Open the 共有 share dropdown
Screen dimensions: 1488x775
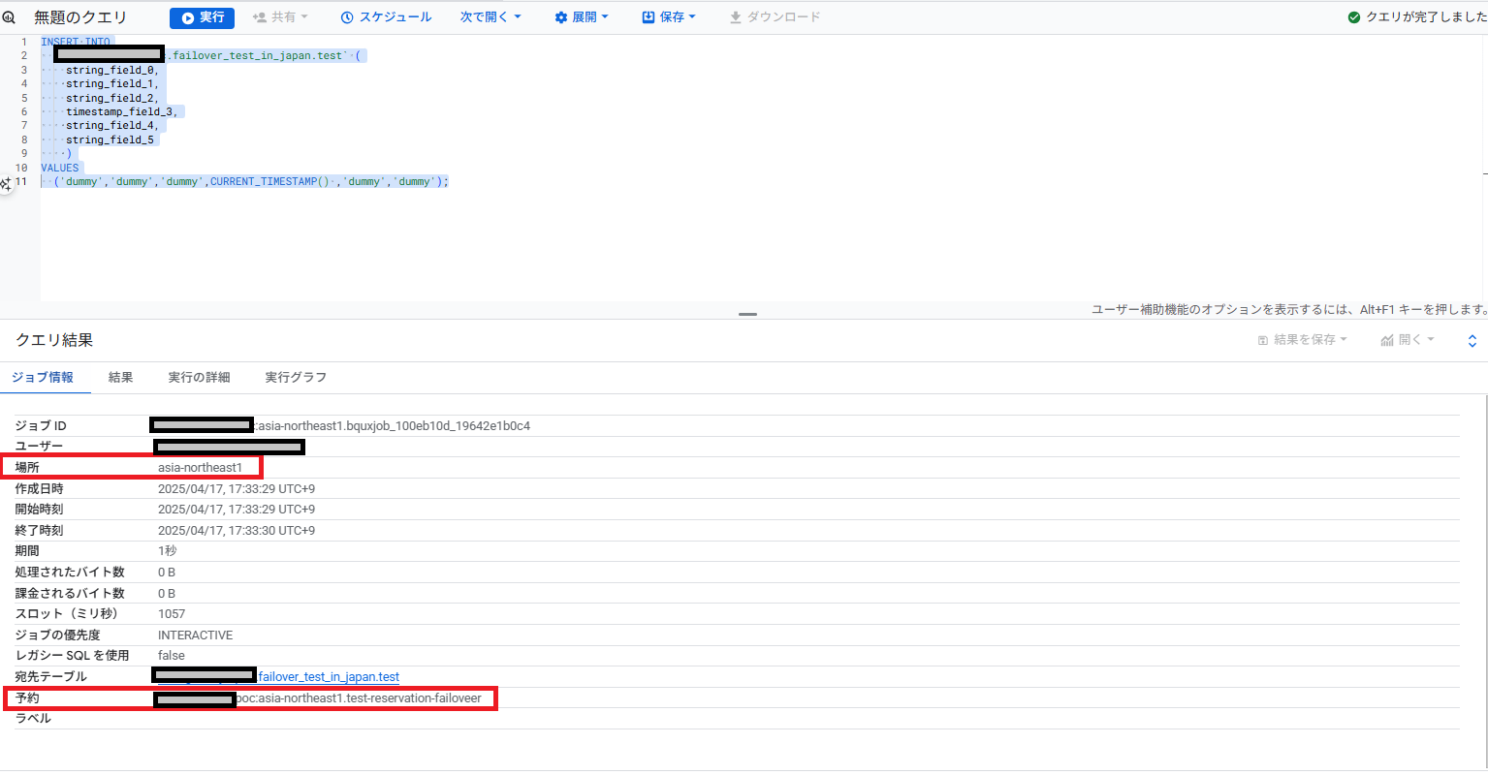click(280, 17)
